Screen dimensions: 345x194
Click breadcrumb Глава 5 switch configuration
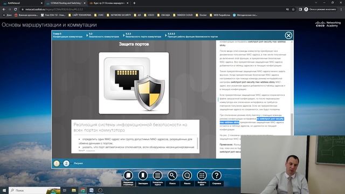coord(68,35)
